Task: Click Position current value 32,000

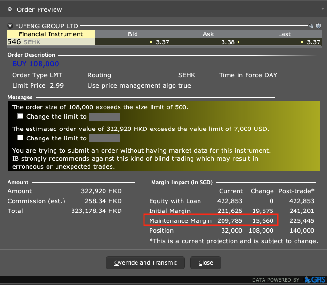Action: click(x=231, y=231)
